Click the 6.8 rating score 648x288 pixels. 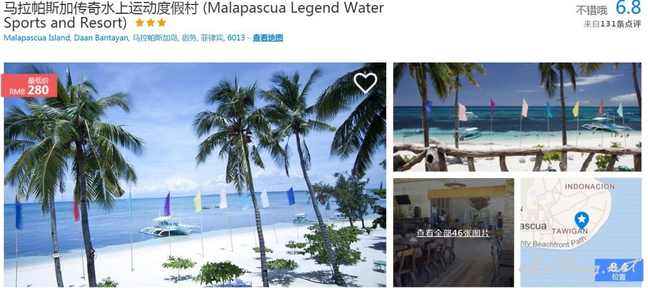pos(628,8)
